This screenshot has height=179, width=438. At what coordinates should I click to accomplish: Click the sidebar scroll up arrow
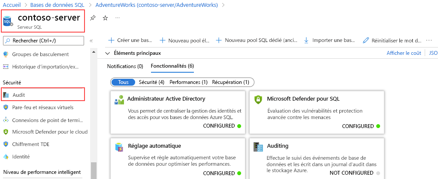click(94, 52)
